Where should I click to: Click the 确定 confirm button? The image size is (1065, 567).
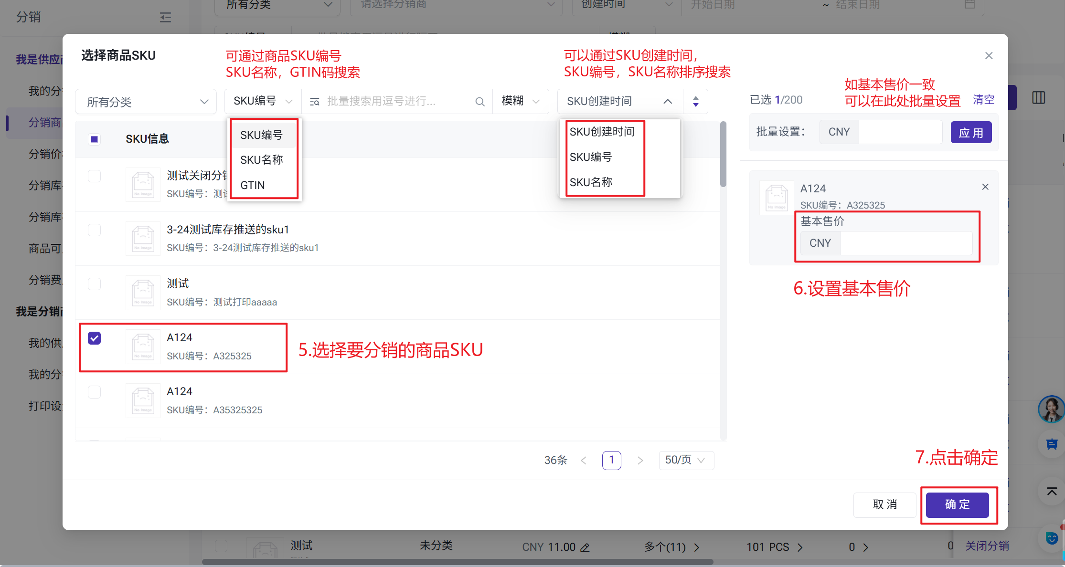[x=957, y=504]
